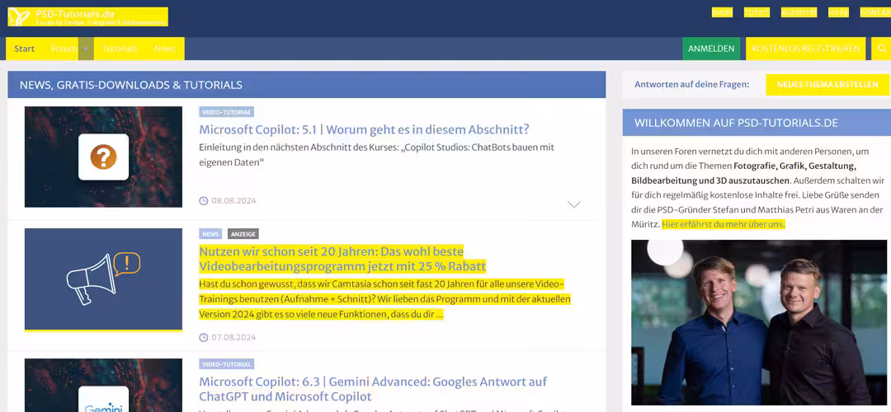Image resolution: width=891 pixels, height=412 pixels.
Task: Open 'Microsoft Copilot: 6.3 | Gemini Advanced' headline
Action: [373, 389]
